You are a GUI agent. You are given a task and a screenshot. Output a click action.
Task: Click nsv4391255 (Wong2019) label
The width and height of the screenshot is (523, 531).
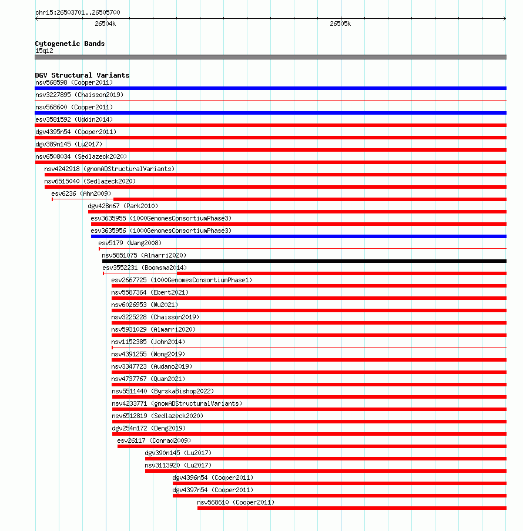click(x=148, y=355)
